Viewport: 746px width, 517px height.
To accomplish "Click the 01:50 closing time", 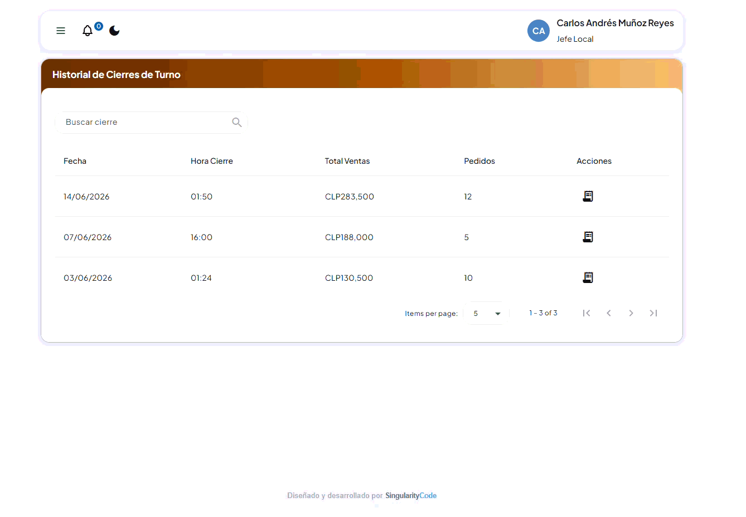I will point(201,197).
